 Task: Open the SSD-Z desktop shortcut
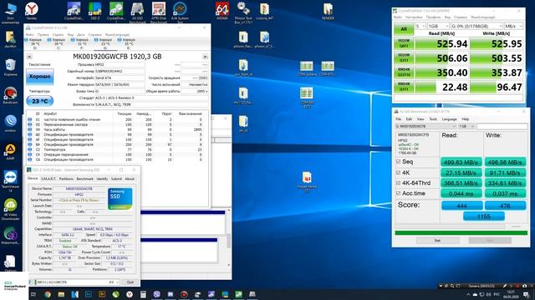(x=94, y=11)
